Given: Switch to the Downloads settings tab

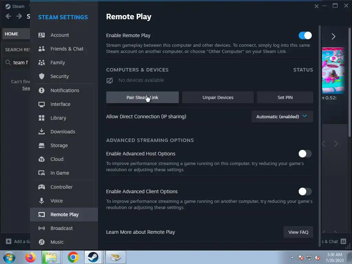Looking at the screenshot, I should pos(64,132).
